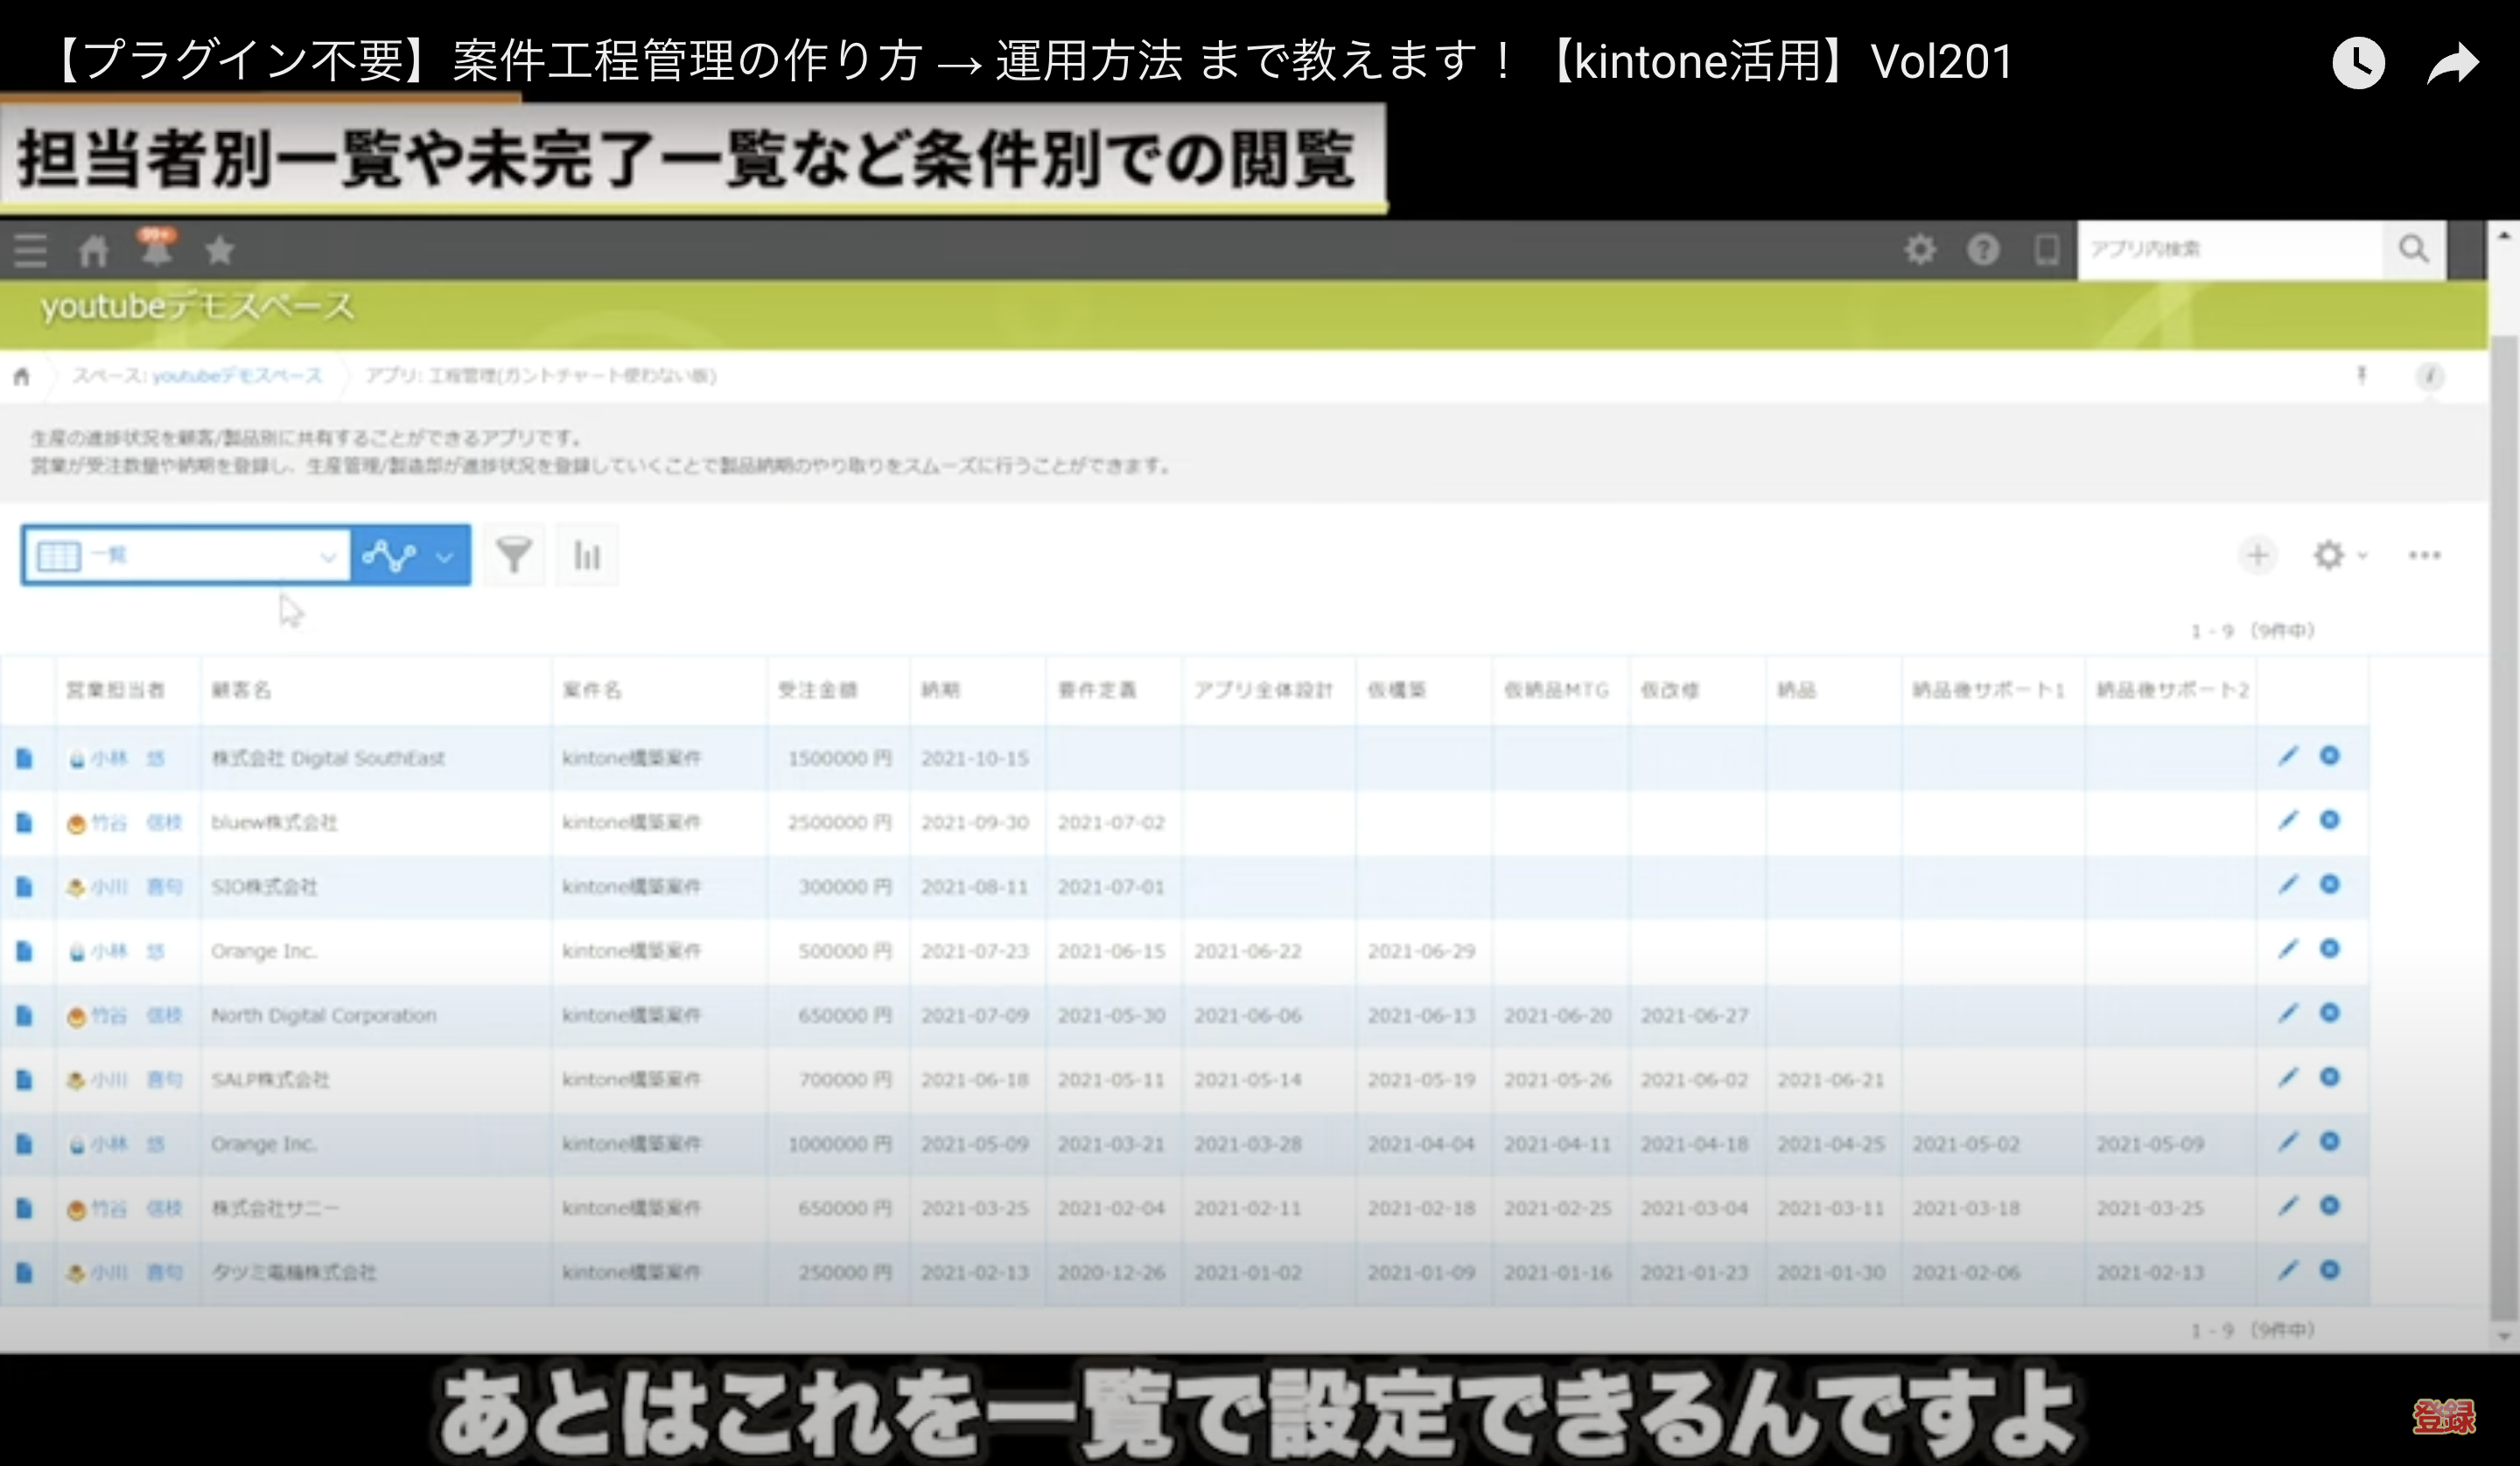Click the youtubeデモスペース breadcrumb link
This screenshot has height=1466, width=2520.
pos(237,376)
